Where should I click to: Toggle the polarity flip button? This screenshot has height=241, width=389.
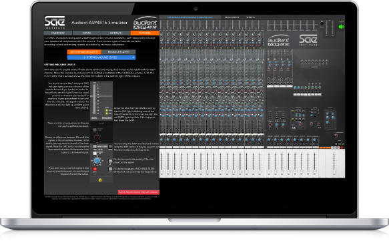pos(110,161)
